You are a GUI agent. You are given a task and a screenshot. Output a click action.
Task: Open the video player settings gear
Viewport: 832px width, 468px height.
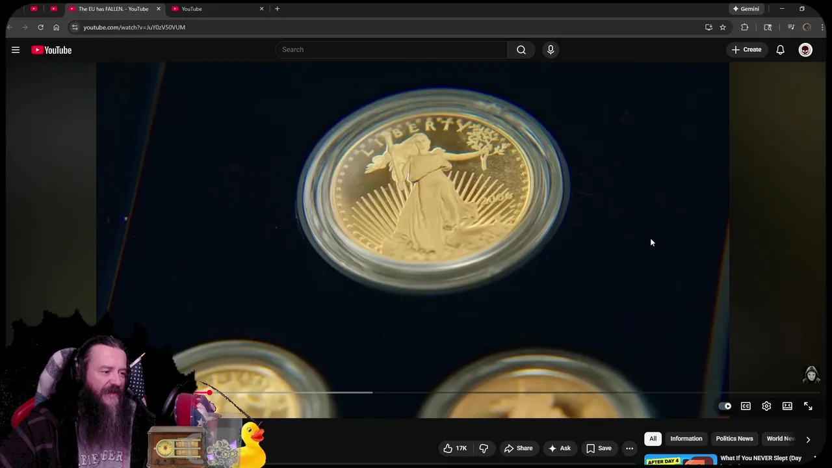[x=766, y=406]
